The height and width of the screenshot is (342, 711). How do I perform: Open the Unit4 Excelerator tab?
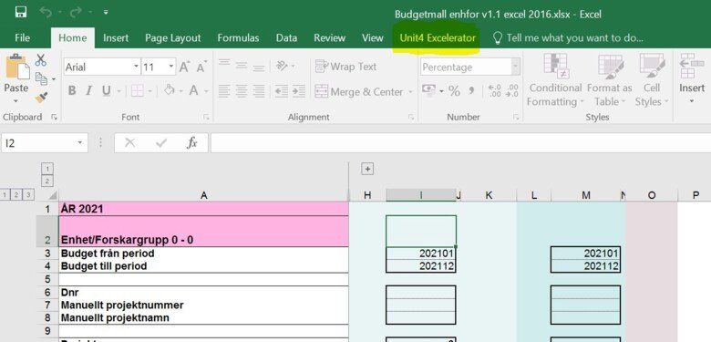click(x=438, y=38)
